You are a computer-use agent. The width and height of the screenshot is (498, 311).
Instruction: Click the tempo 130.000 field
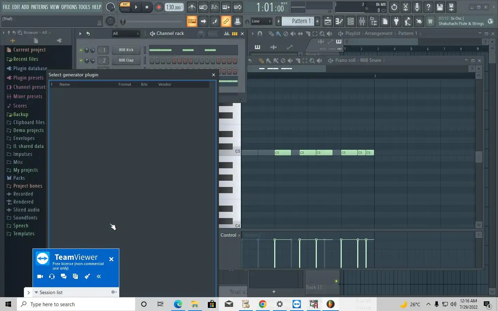[174, 7]
